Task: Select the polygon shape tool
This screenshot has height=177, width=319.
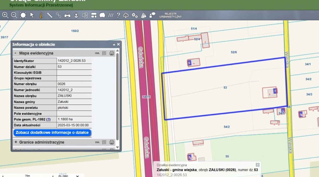Action: coord(102,15)
